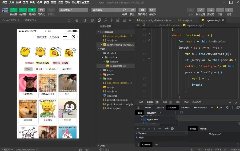Click the simulator phone device icon
The image size is (240, 151).
click(85, 20)
